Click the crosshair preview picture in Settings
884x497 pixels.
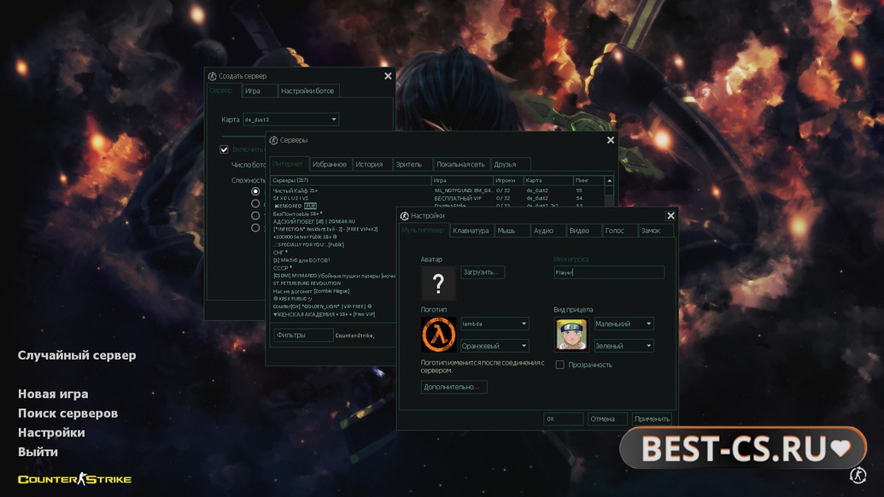coord(571,335)
